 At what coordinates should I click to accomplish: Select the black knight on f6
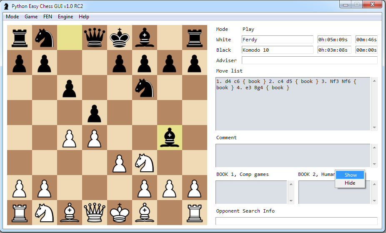click(145, 88)
